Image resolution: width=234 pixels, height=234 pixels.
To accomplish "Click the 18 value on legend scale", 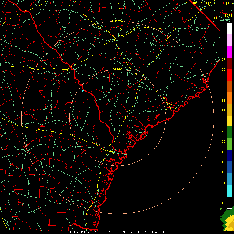I will 223,152.
